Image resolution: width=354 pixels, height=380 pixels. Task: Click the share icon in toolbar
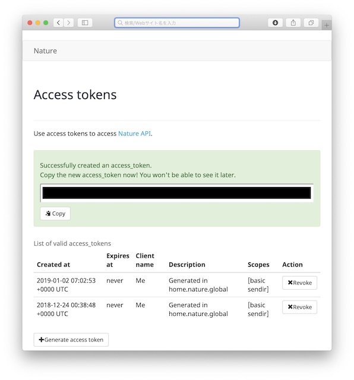tap(293, 23)
